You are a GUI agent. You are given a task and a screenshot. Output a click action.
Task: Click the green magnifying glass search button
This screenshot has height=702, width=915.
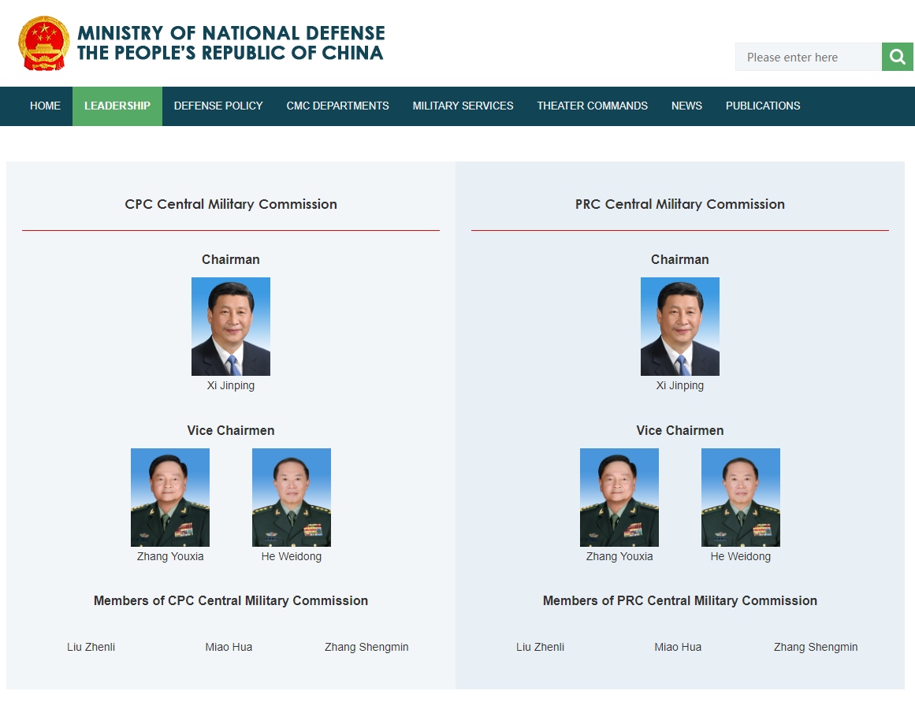[897, 57]
